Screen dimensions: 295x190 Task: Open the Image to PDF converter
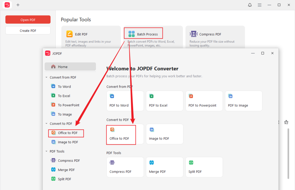(x=164, y=134)
